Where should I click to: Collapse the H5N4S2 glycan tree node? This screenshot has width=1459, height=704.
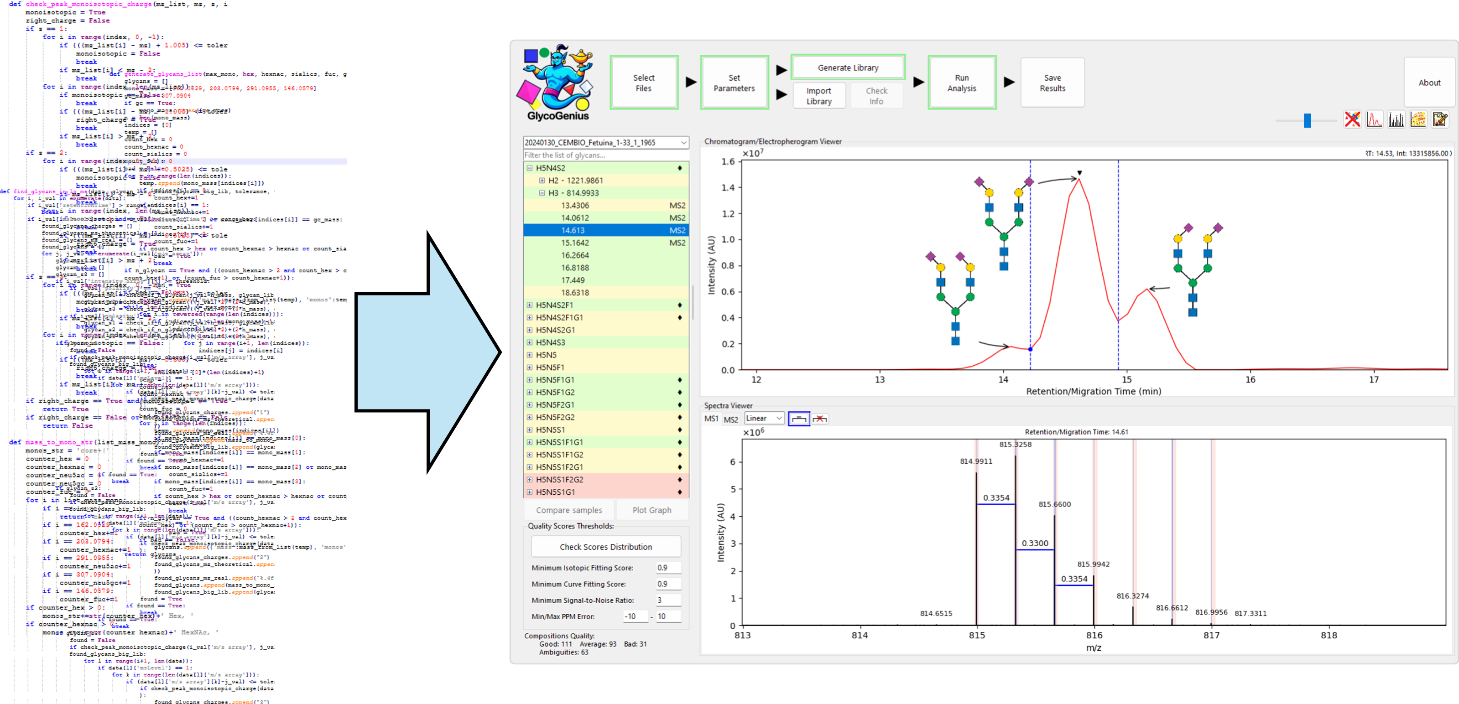[530, 168]
